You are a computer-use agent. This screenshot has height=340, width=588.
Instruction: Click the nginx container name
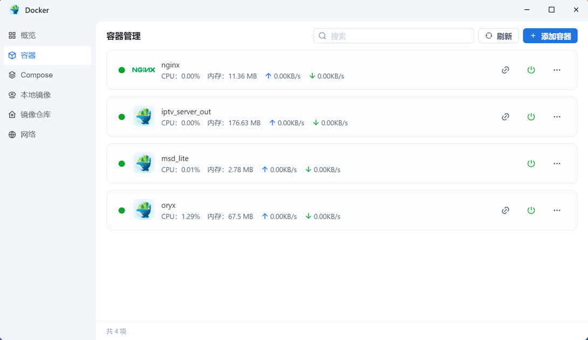[170, 65]
